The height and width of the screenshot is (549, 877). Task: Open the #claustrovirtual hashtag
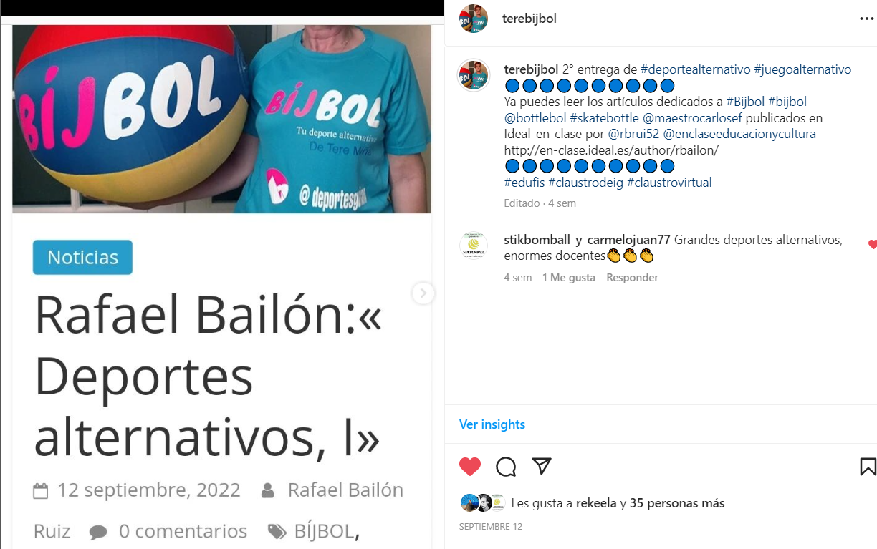pos(669,183)
